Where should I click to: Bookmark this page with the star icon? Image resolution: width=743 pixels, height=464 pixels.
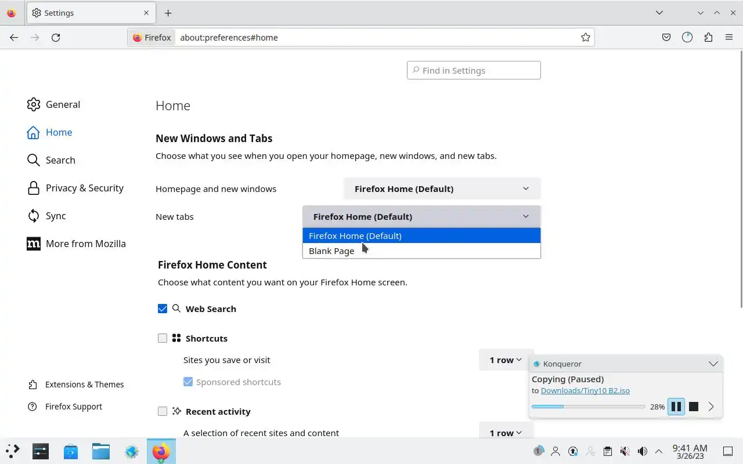click(586, 37)
